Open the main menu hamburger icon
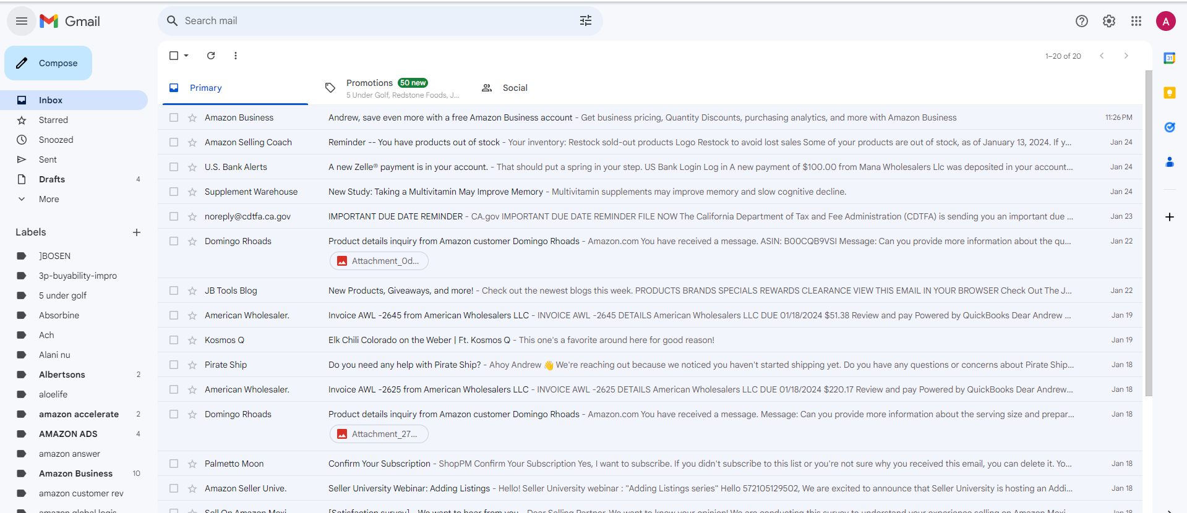1187x513 pixels. [22, 21]
